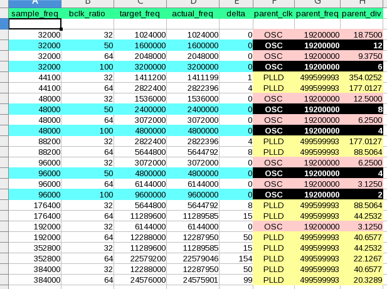Select parent_freq 499599993 in the 352800 / 64 row
The image size is (387, 289).
(x=317, y=258)
